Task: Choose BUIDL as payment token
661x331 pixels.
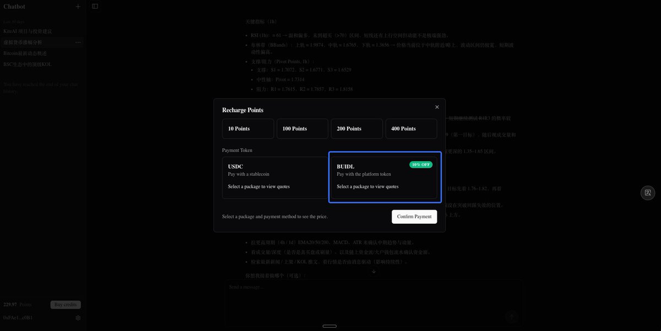Action: 384,178
